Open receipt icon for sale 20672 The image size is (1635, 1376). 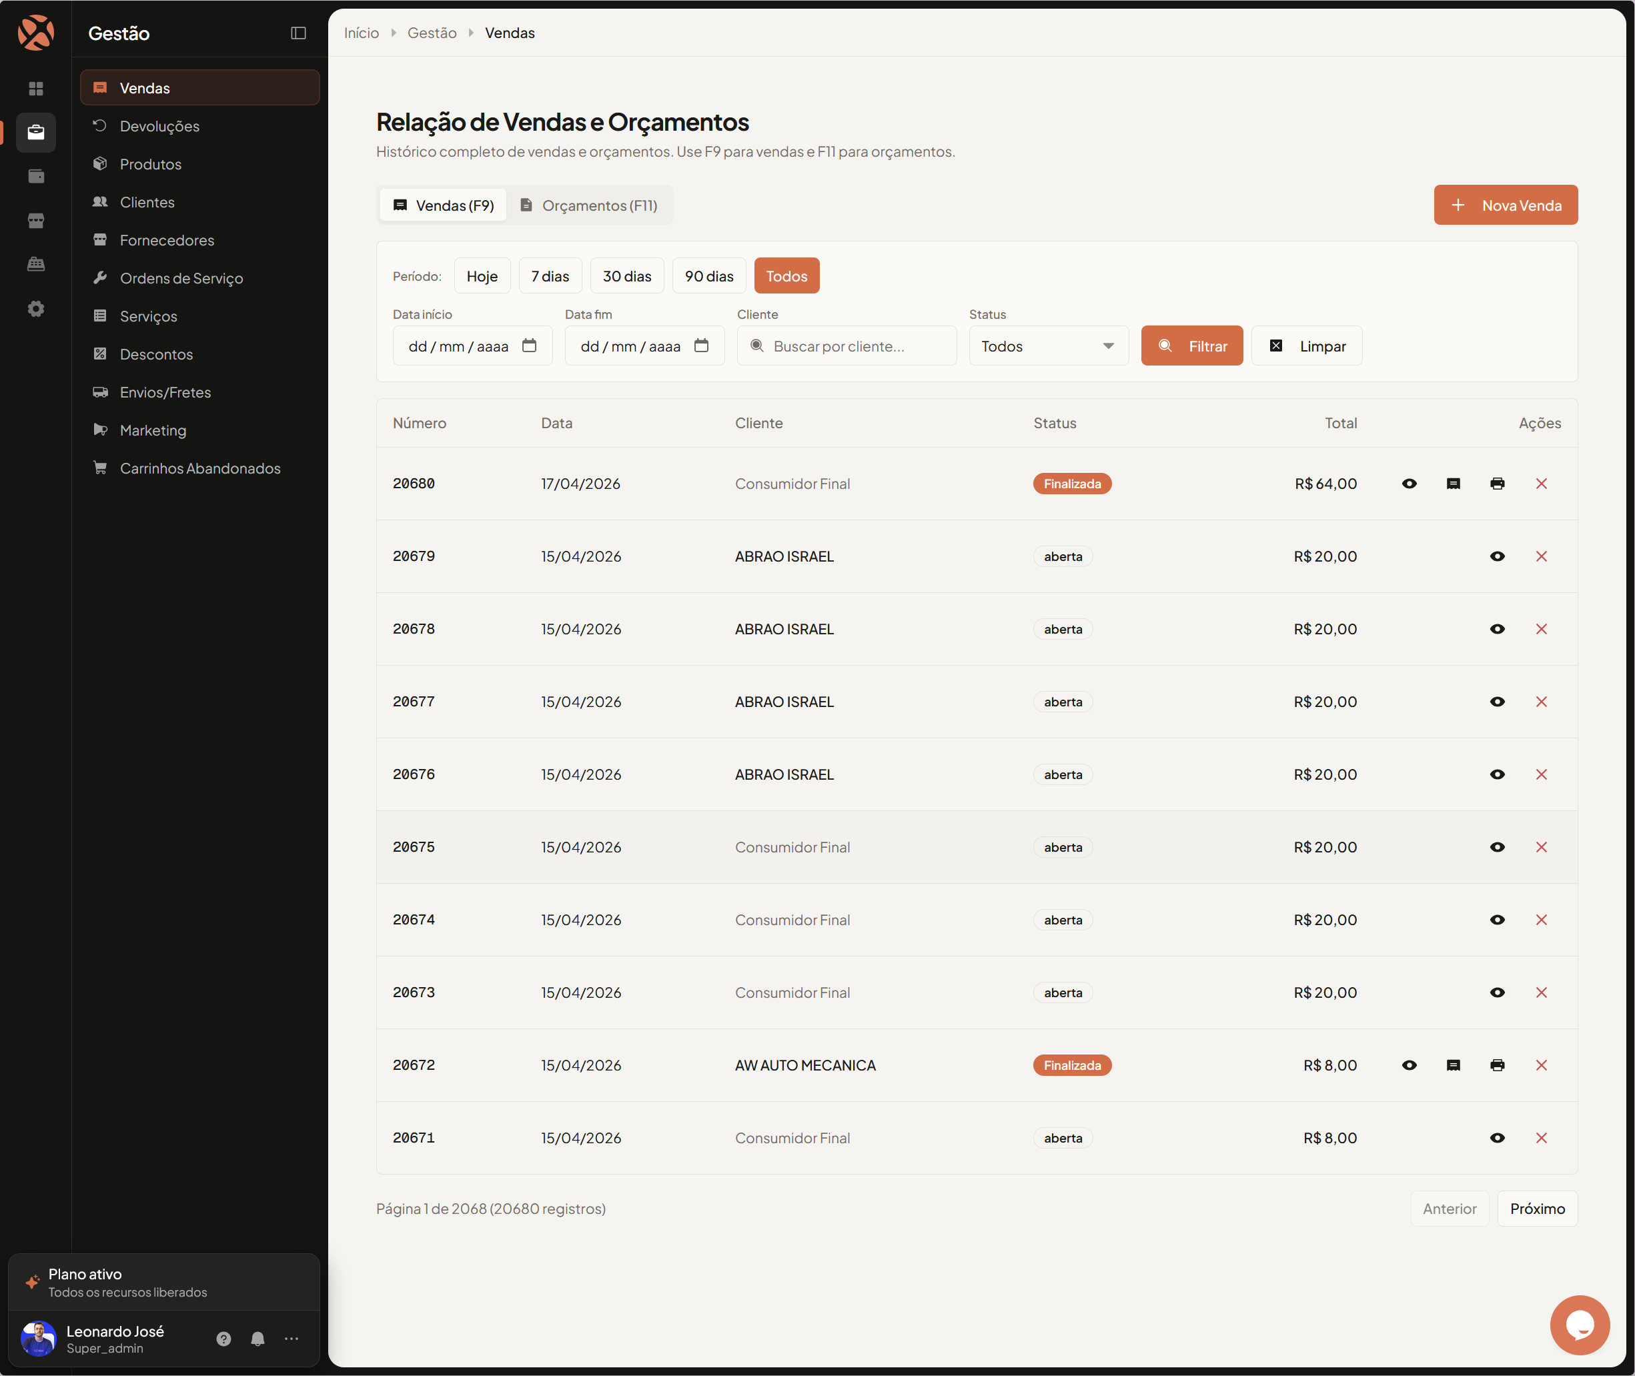[1452, 1066]
